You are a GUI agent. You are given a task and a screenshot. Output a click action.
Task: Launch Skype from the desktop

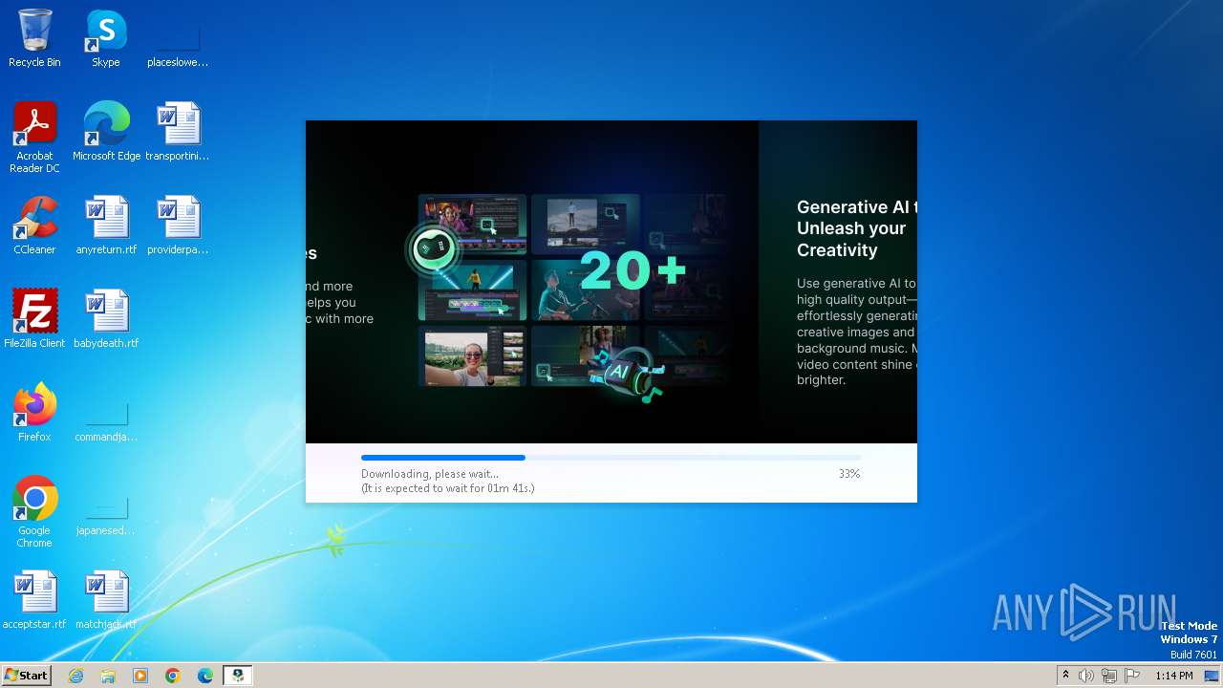(x=106, y=38)
